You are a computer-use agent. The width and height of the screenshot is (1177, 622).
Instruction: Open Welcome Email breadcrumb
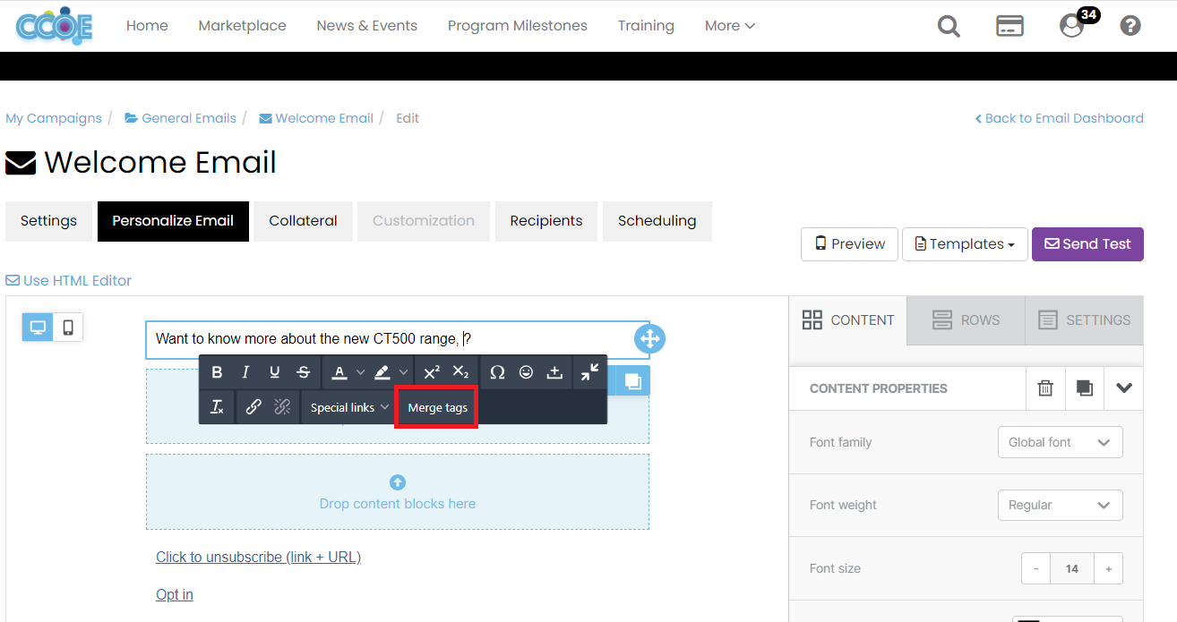316,118
